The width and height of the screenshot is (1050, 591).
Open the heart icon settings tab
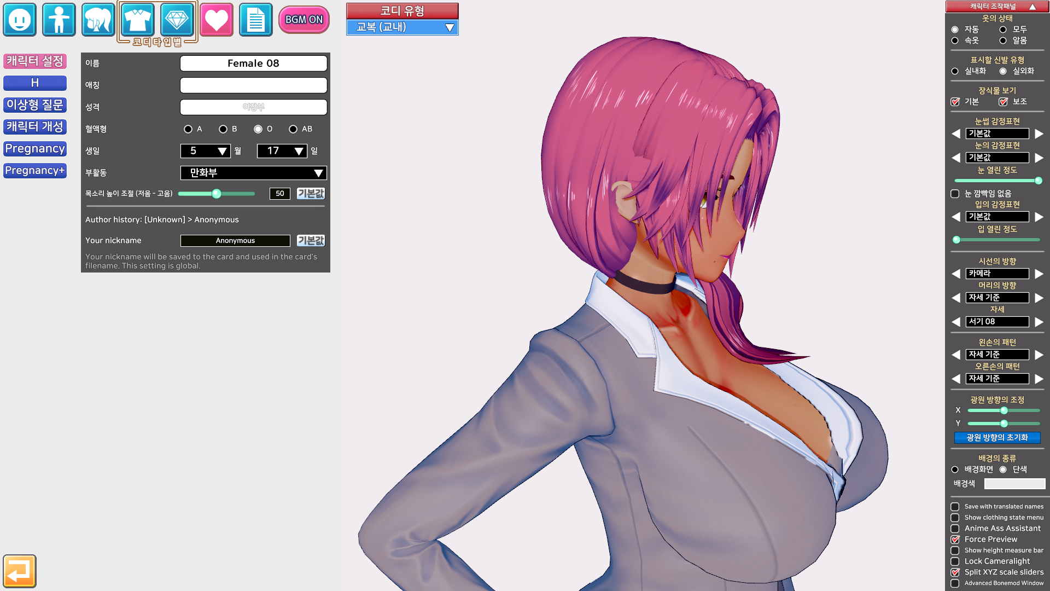217,20
